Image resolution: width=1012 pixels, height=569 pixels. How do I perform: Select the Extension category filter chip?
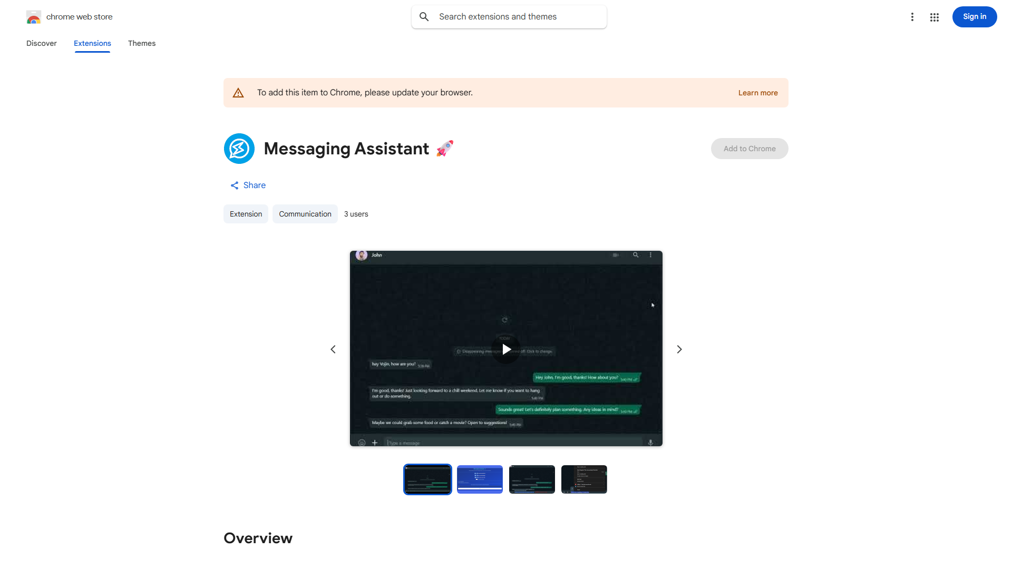(x=246, y=214)
